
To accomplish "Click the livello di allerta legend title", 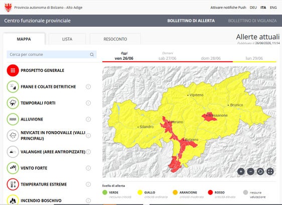I will (113, 186).
